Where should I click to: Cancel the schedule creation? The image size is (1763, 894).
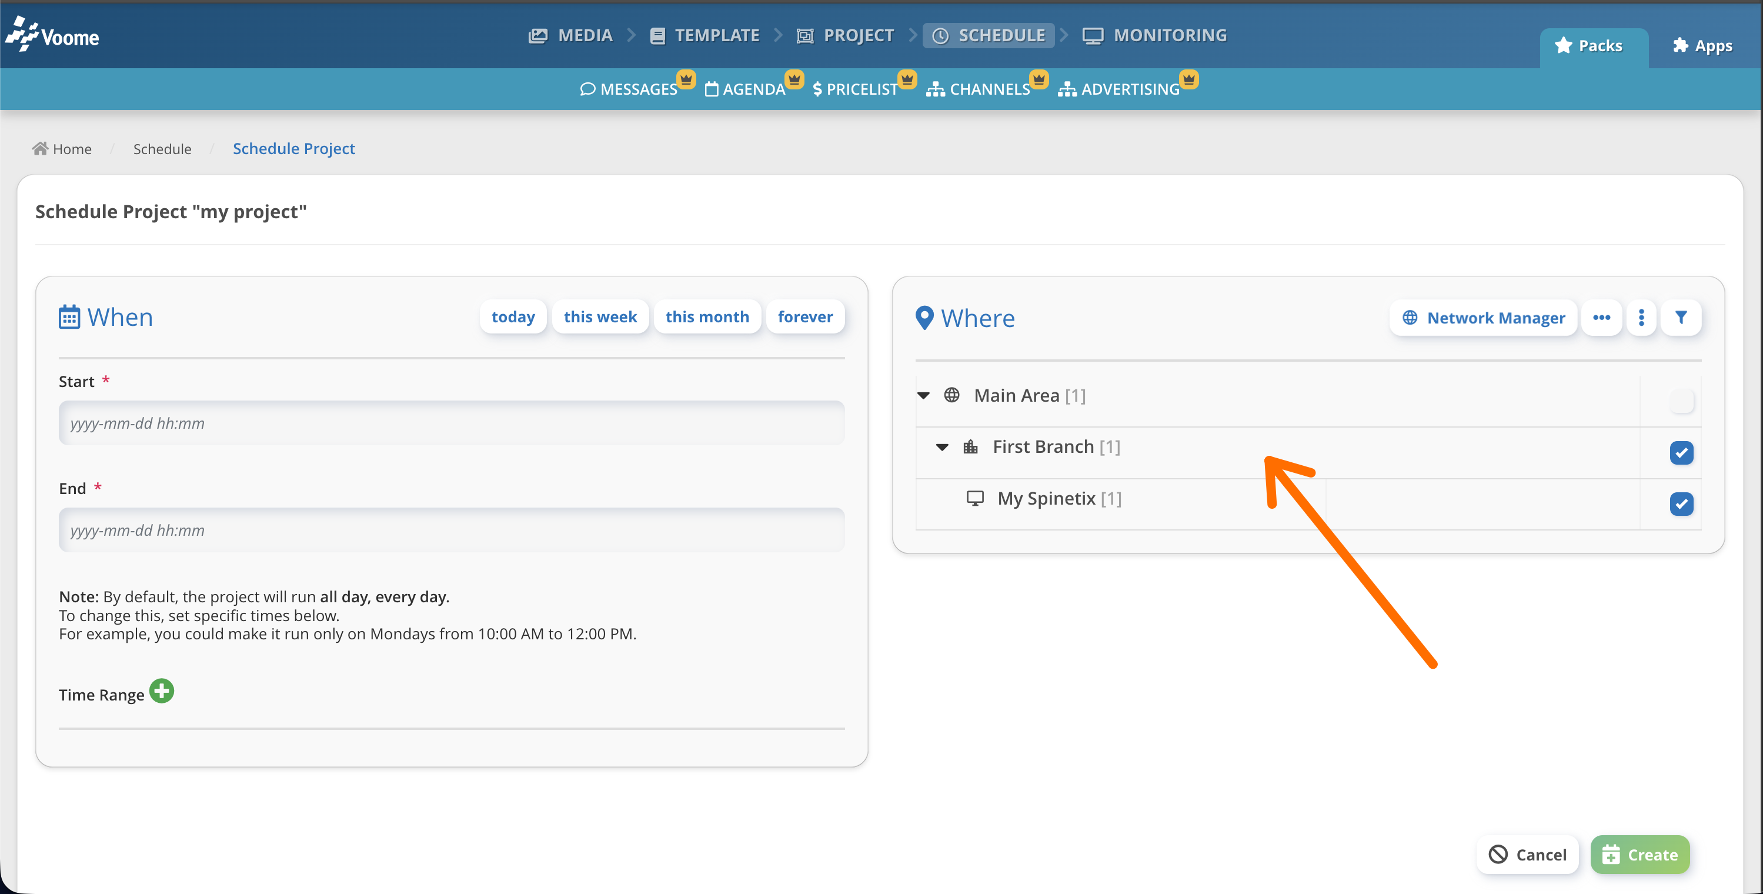[x=1528, y=854]
